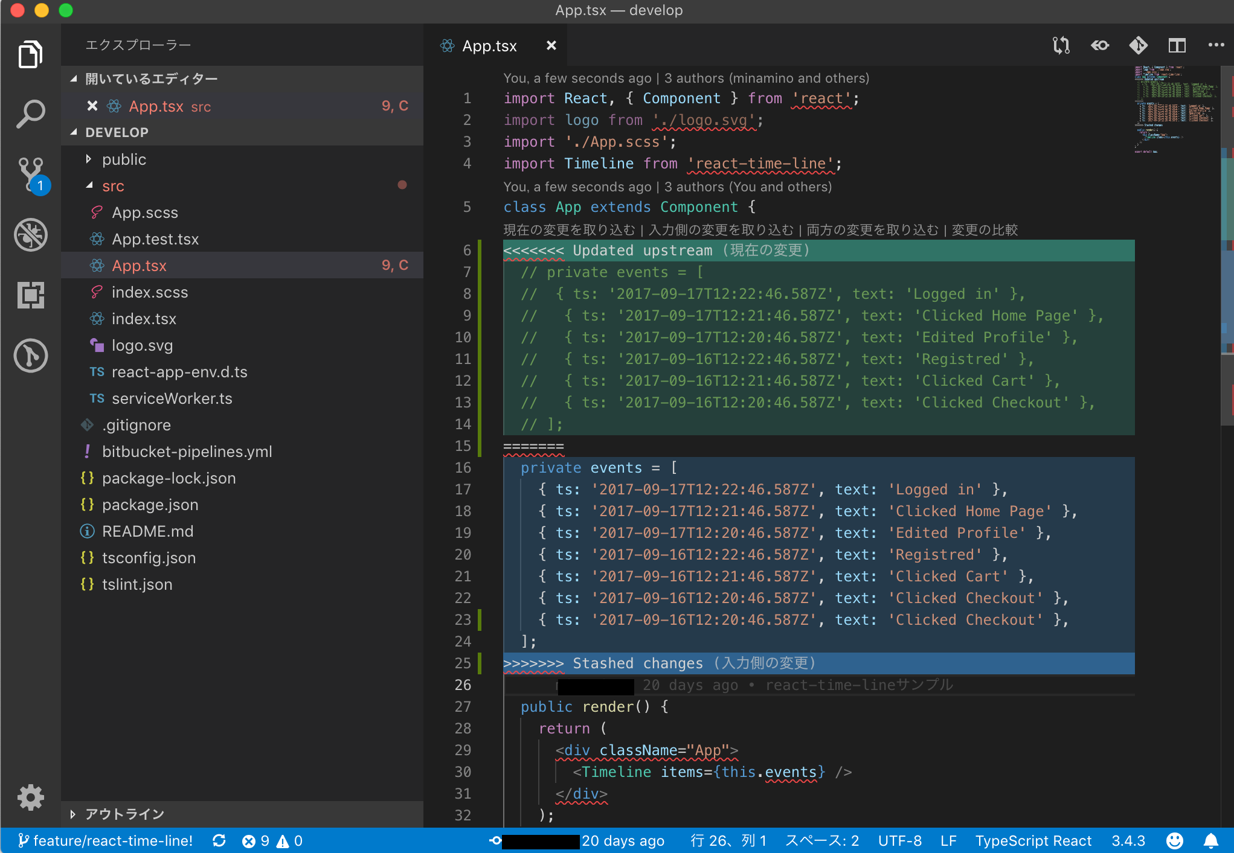Open the GitLens view in activity bar
The width and height of the screenshot is (1234, 853).
[30, 356]
